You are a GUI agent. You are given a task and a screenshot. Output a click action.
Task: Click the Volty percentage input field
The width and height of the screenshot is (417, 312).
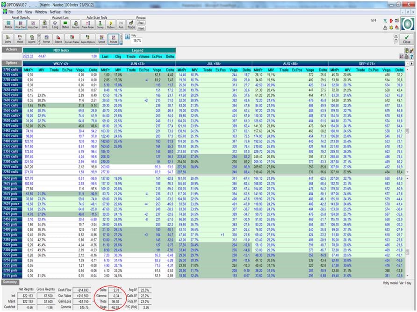pyautogui.click(x=137, y=41)
